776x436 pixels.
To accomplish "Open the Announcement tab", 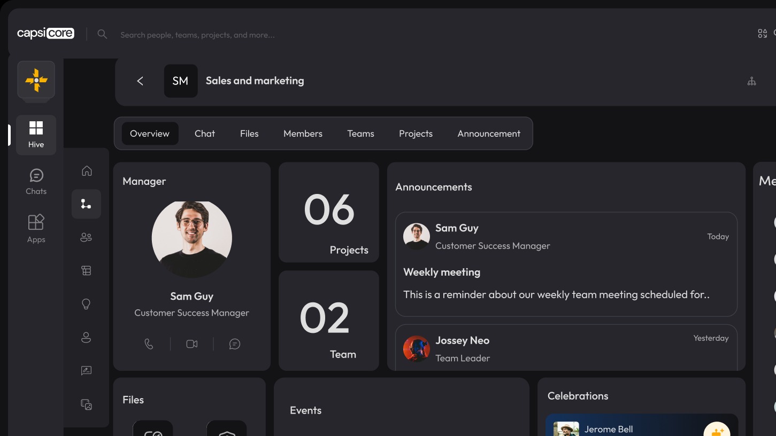I will [x=488, y=134].
